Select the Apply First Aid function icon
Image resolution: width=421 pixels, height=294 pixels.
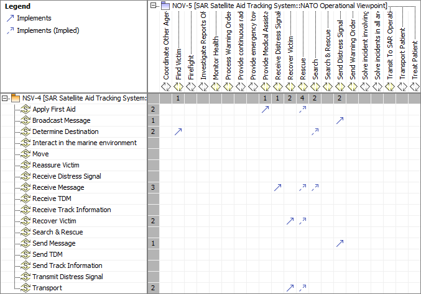click(25, 109)
